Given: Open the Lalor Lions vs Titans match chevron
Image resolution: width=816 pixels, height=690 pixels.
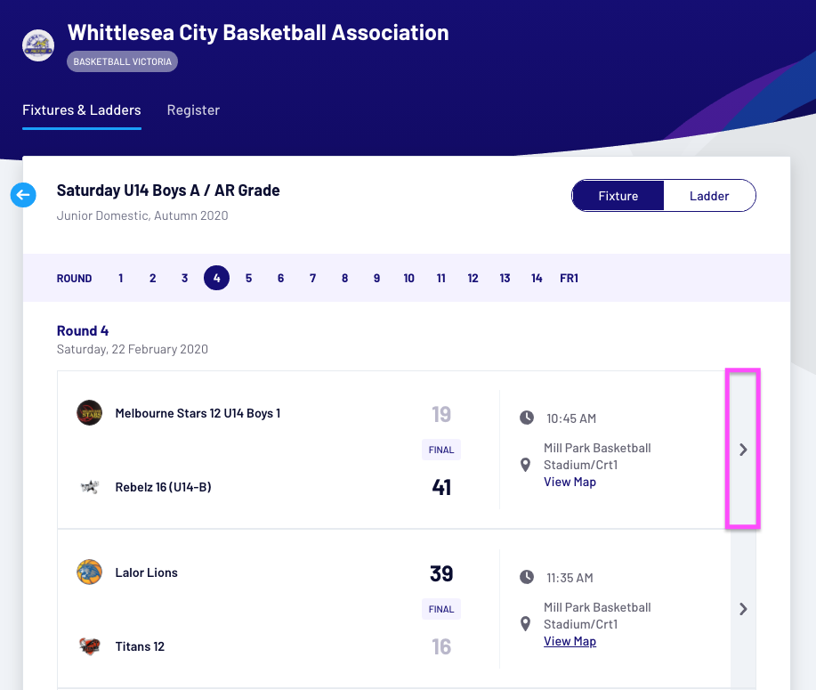Looking at the screenshot, I should click(x=743, y=609).
